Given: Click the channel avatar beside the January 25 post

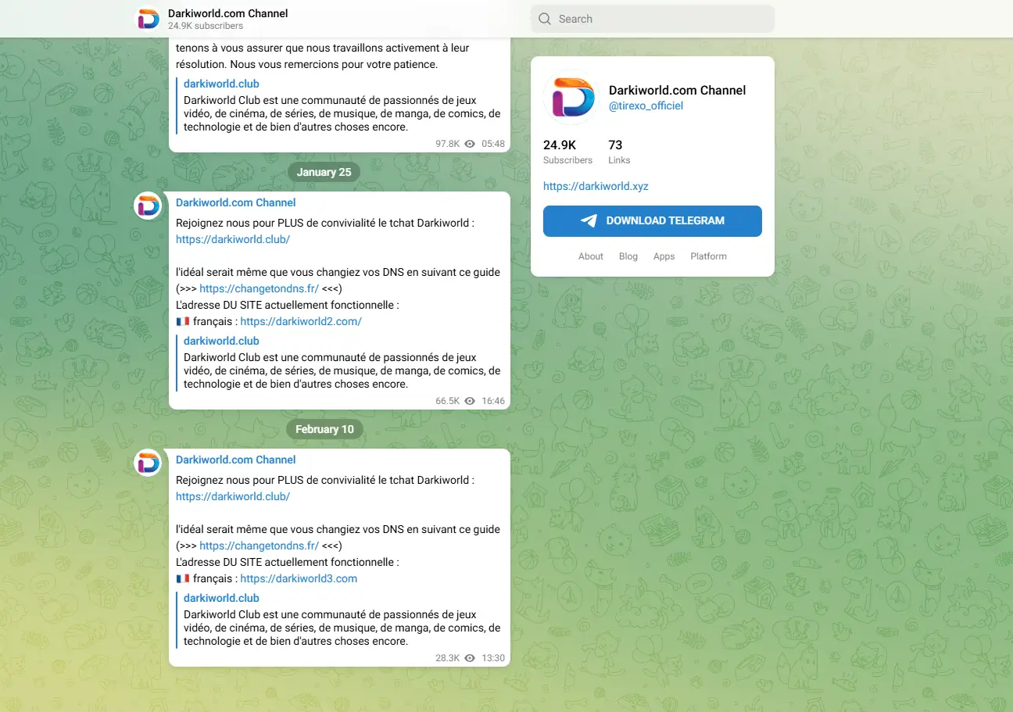Looking at the screenshot, I should [149, 206].
